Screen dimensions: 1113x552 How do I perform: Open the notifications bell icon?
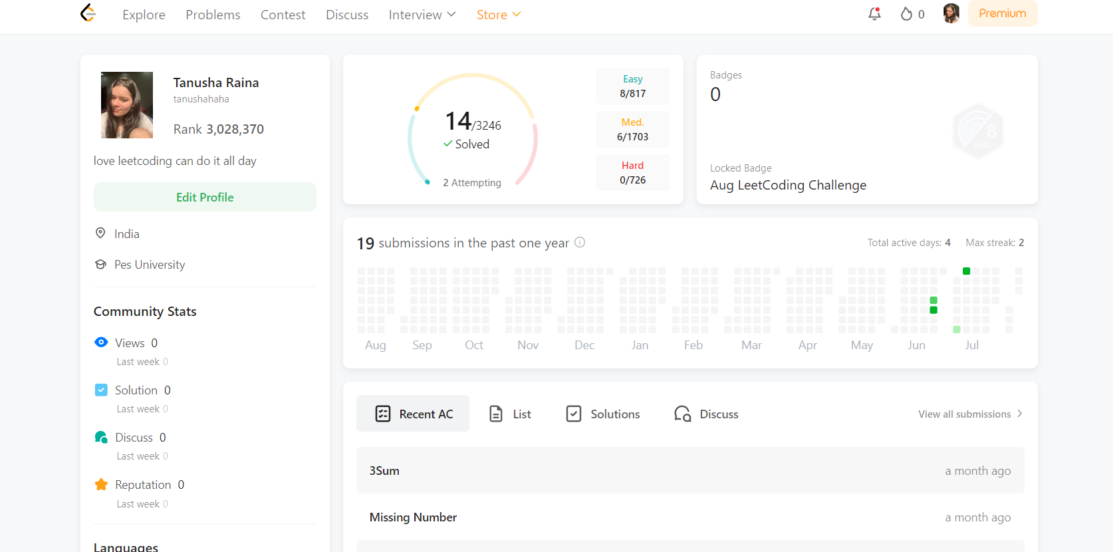(x=874, y=14)
